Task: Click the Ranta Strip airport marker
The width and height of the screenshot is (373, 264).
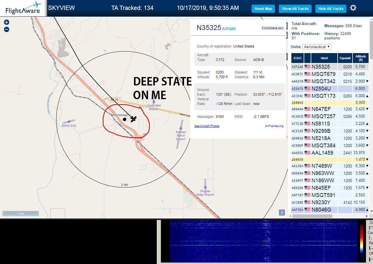Action: [x=69, y=121]
